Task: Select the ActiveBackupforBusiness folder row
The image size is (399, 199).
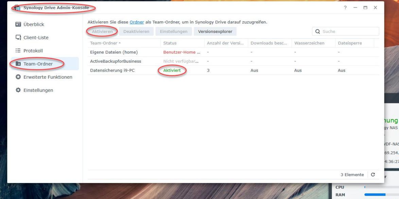Action: click(115, 61)
